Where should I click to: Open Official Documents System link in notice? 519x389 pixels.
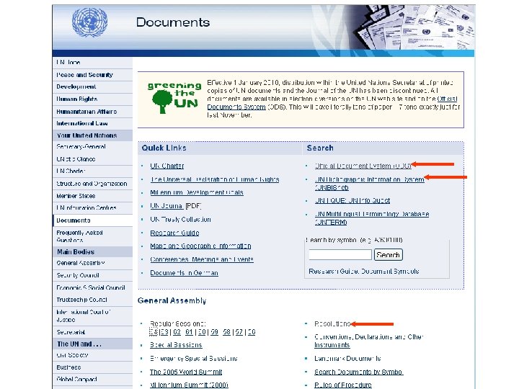click(332, 103)
